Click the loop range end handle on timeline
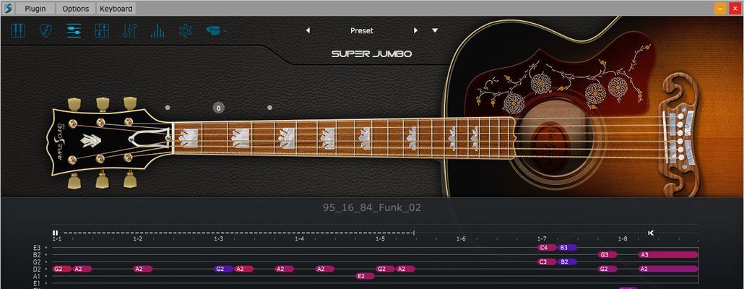This screenshot has width=744, height=289. (414, 233)
